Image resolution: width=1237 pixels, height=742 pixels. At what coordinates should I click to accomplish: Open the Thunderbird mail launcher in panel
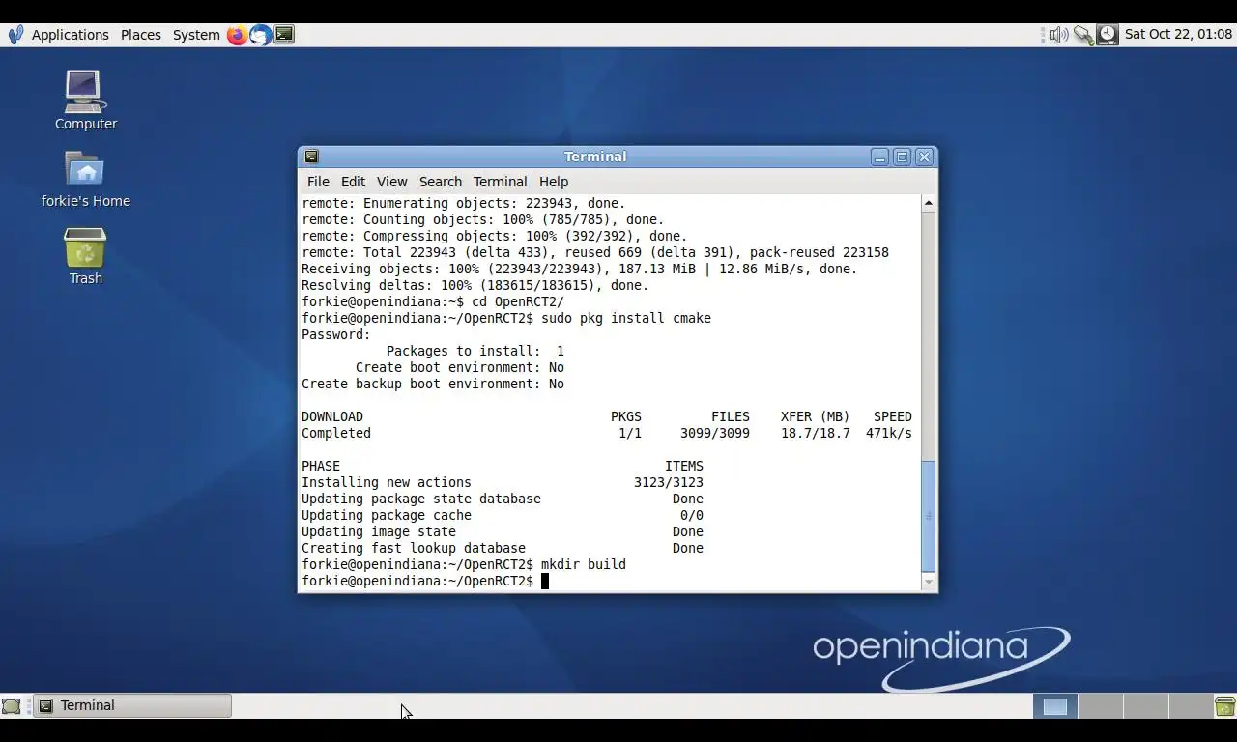[260, 35]
